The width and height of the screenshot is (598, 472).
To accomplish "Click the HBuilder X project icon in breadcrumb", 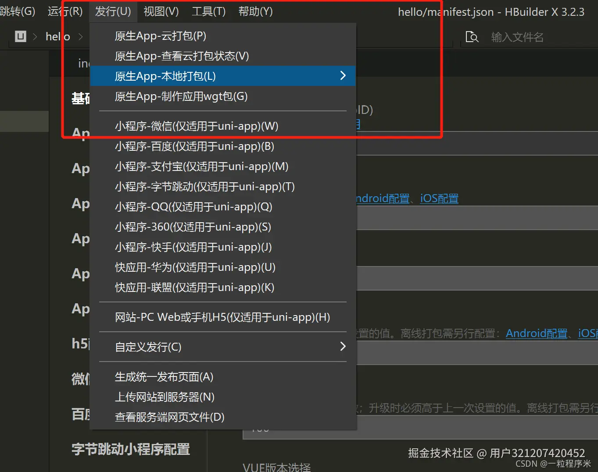I will [20, 36].
